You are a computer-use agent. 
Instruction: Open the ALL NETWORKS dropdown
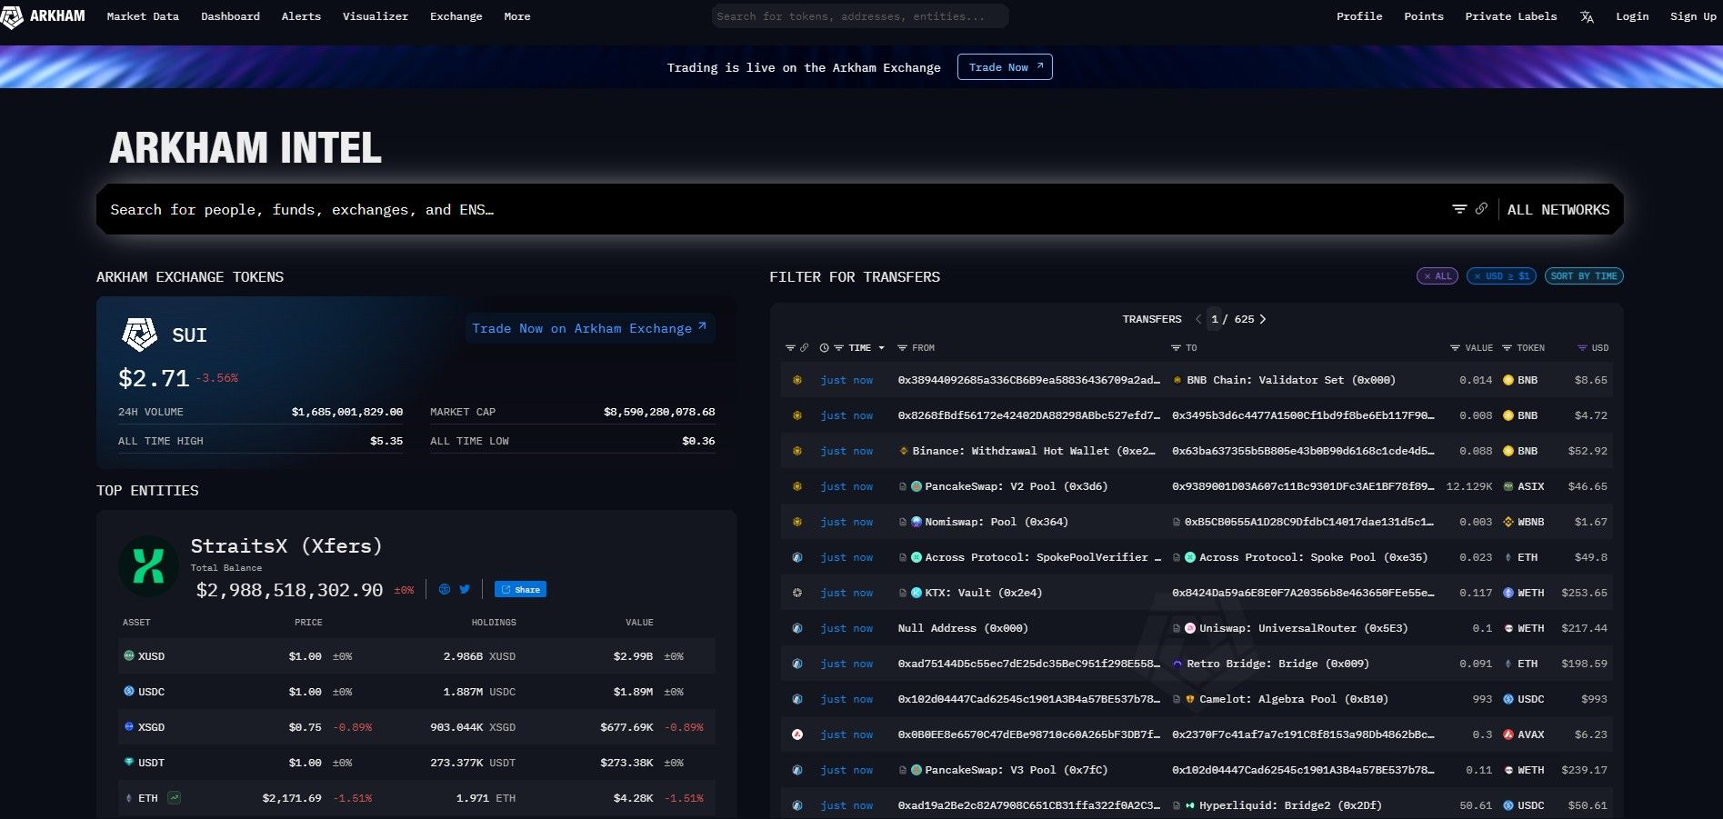click(1558, 210)
